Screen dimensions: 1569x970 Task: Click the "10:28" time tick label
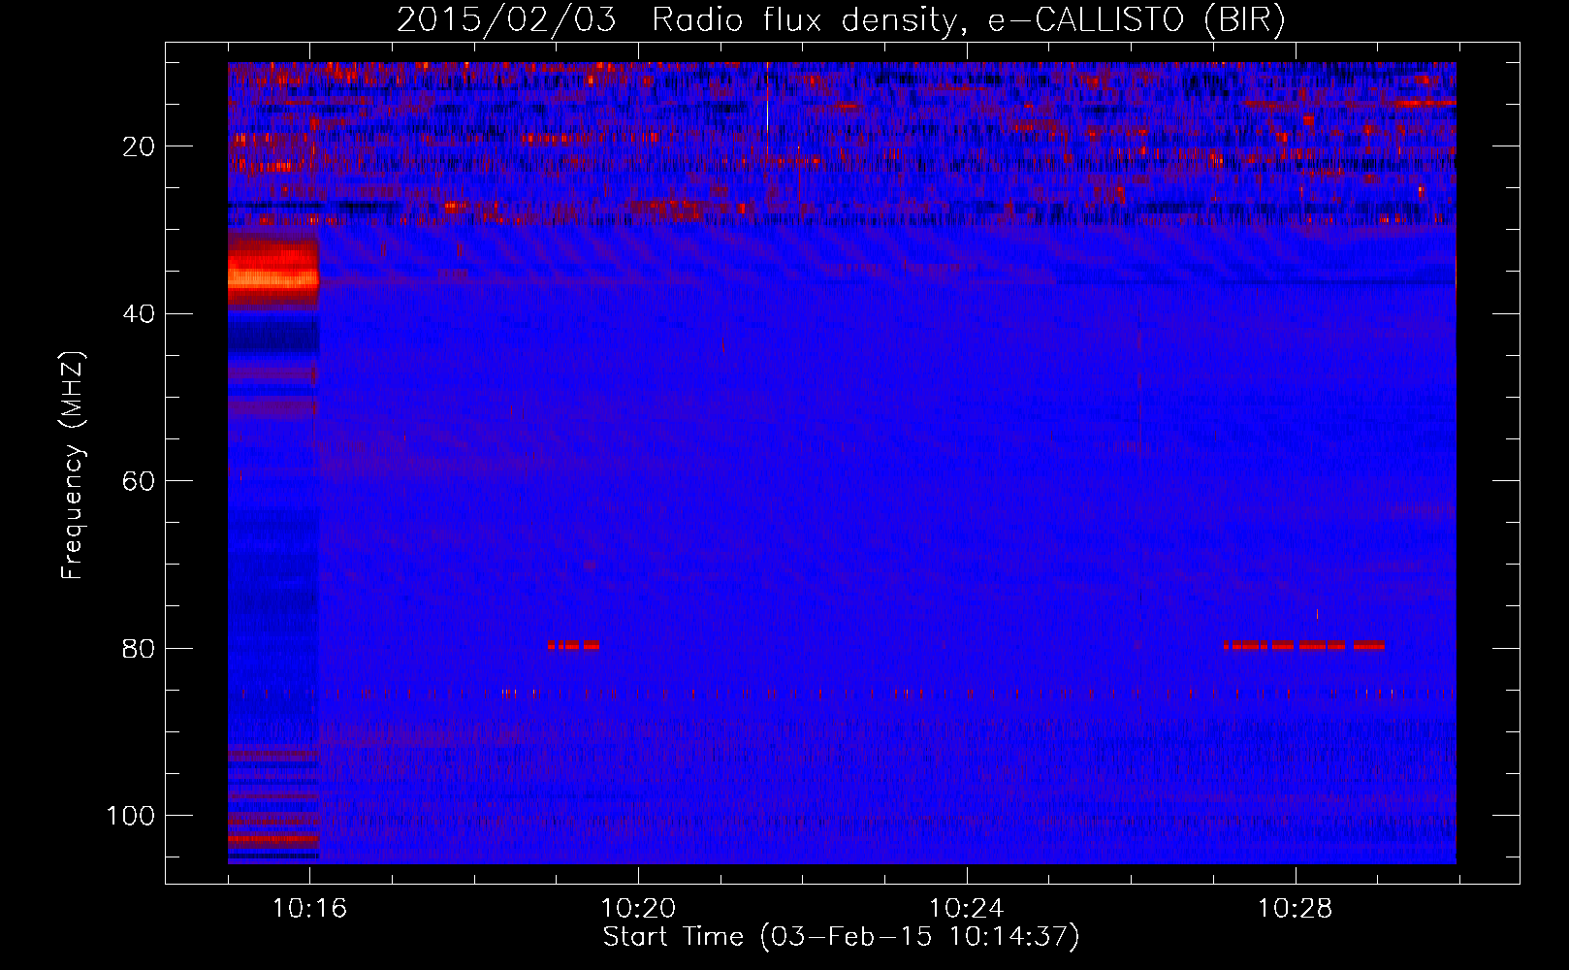click(x=1296, y=909)
